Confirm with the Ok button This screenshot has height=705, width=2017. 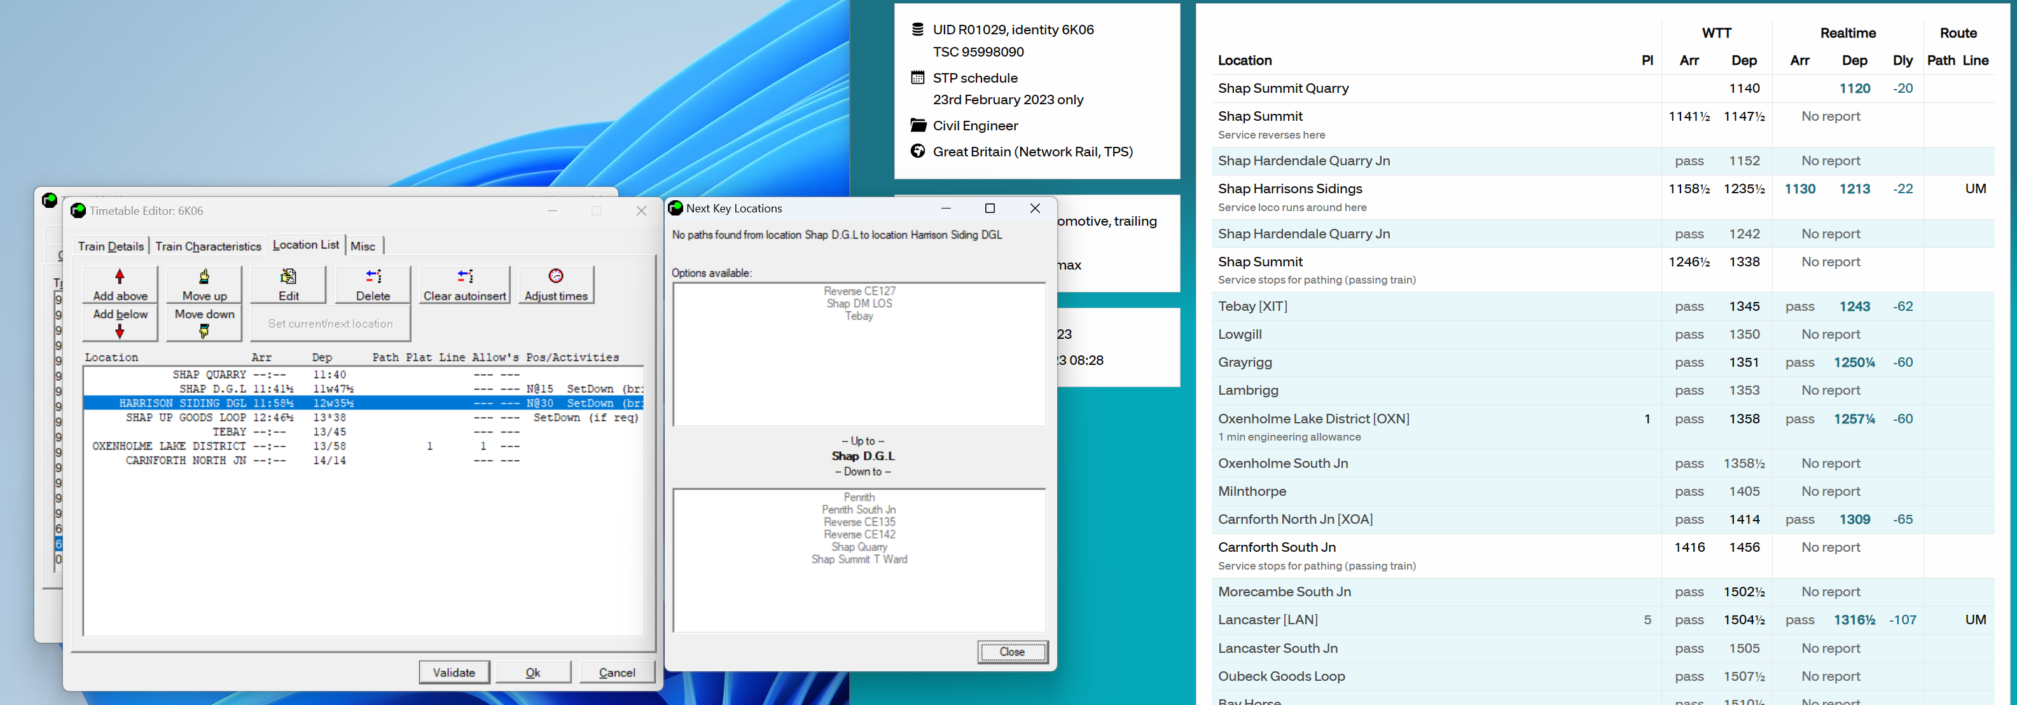(x=533, y=672)
